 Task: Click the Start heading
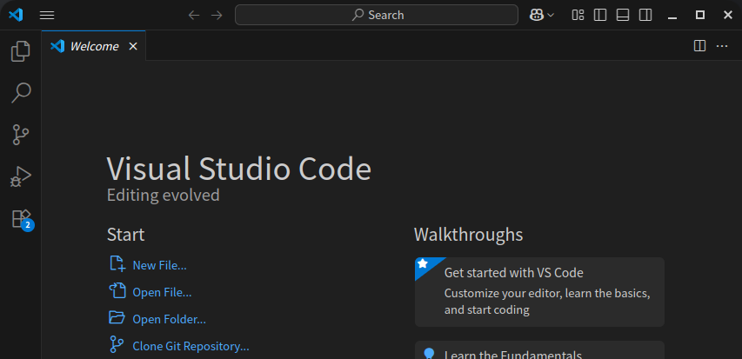tap(126, 235)
